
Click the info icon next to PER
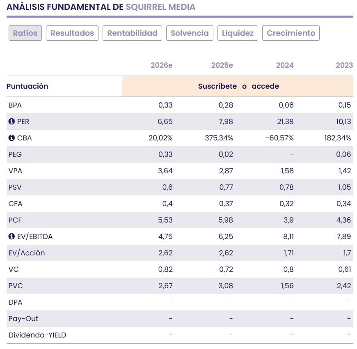11,122
